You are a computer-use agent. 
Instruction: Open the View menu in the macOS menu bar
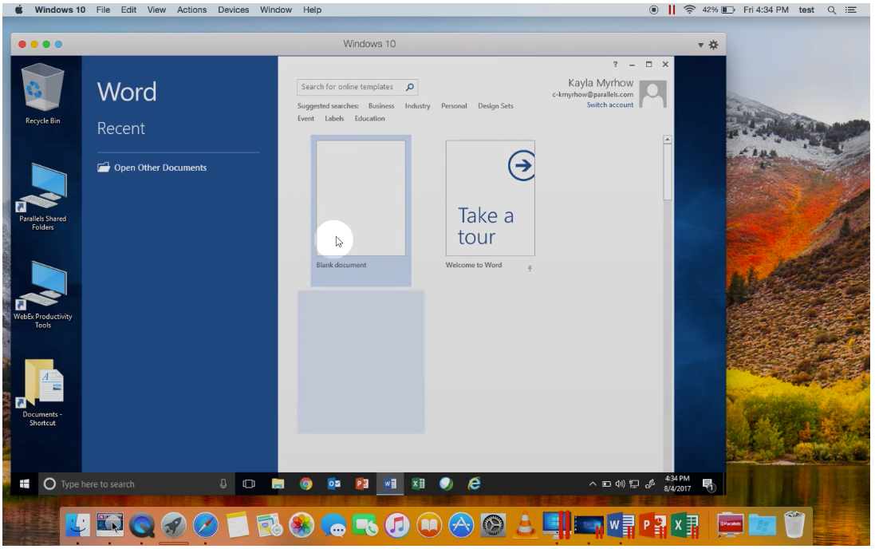pos(156,10)
